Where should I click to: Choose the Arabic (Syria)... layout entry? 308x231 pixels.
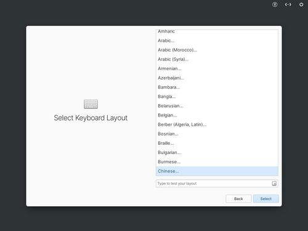(x=217, y=59)
